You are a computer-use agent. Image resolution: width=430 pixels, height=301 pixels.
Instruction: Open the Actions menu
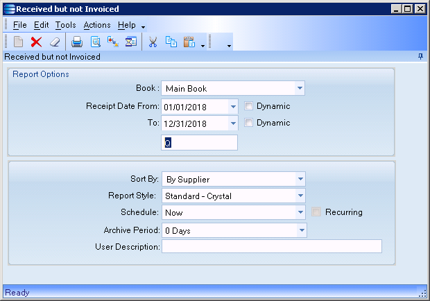pyautogui.click(x=97, y=25)
